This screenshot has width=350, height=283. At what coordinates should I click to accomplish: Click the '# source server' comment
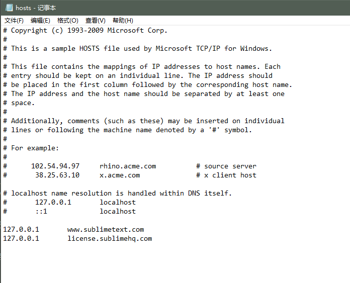(226, 166)
